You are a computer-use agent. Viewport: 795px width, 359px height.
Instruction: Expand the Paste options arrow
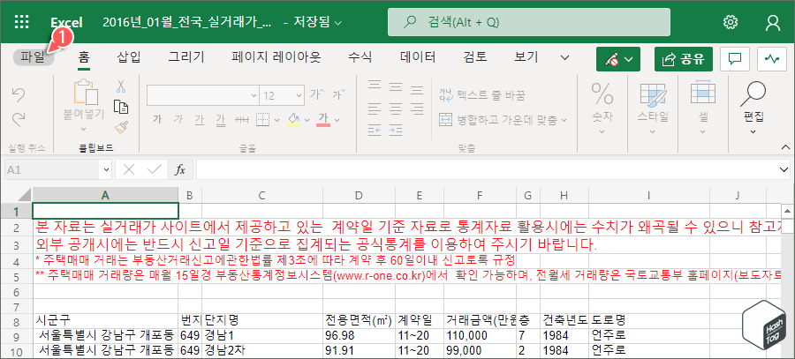click(x=83, y=130)
